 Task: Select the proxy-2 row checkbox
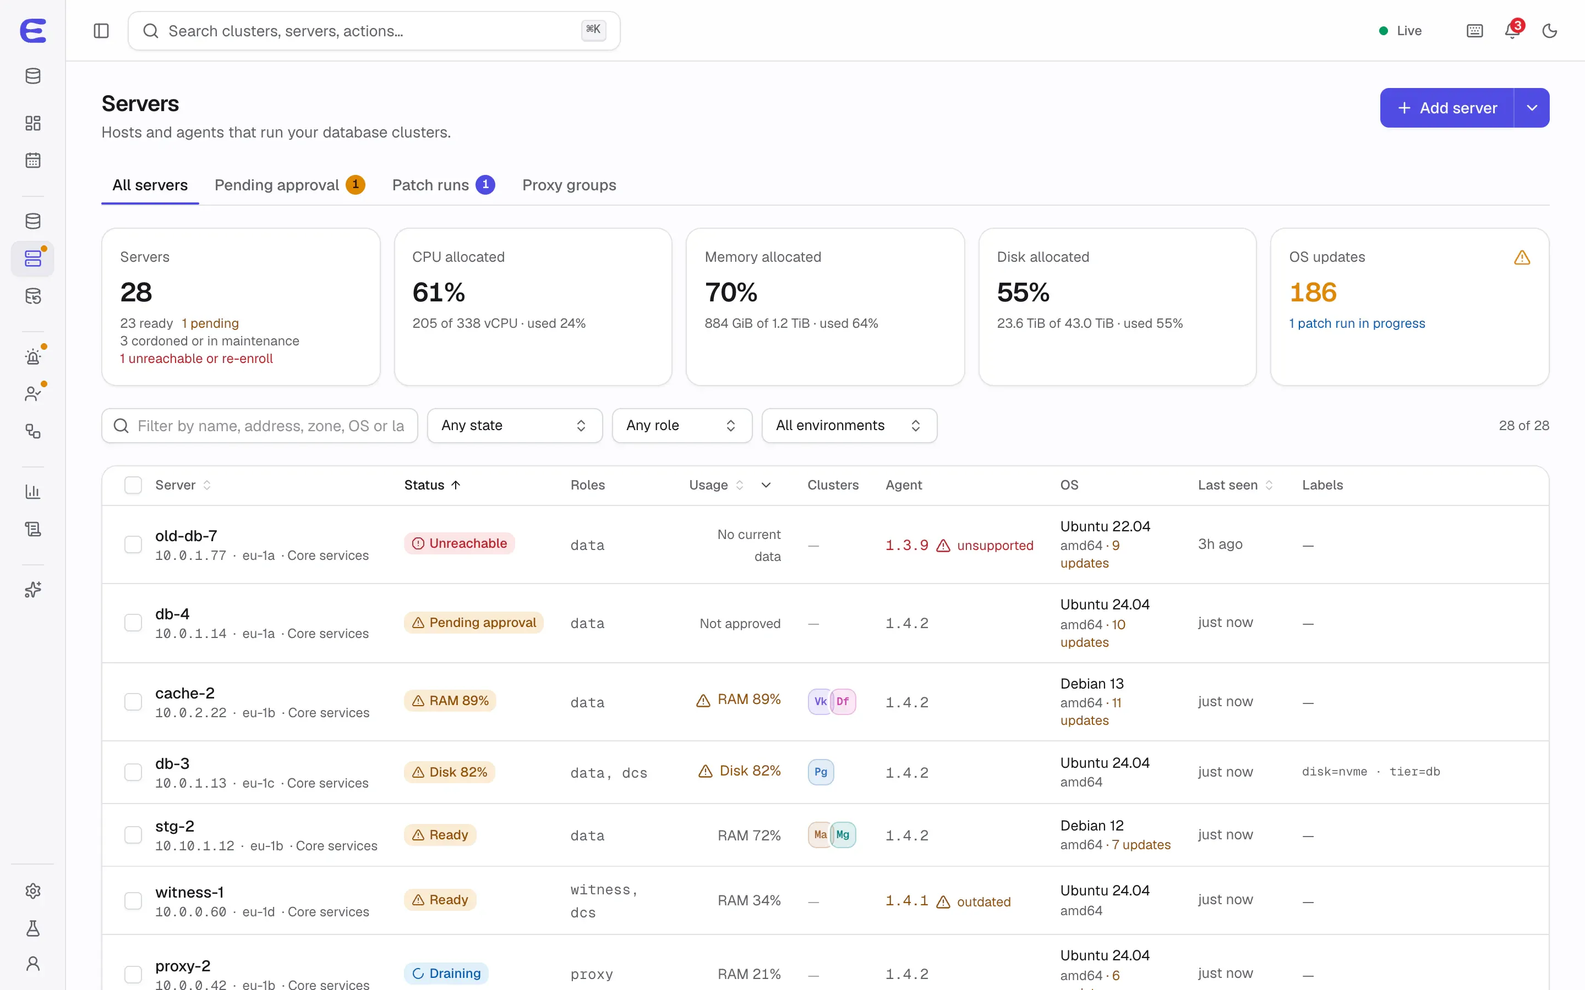(x=133, y=974)
